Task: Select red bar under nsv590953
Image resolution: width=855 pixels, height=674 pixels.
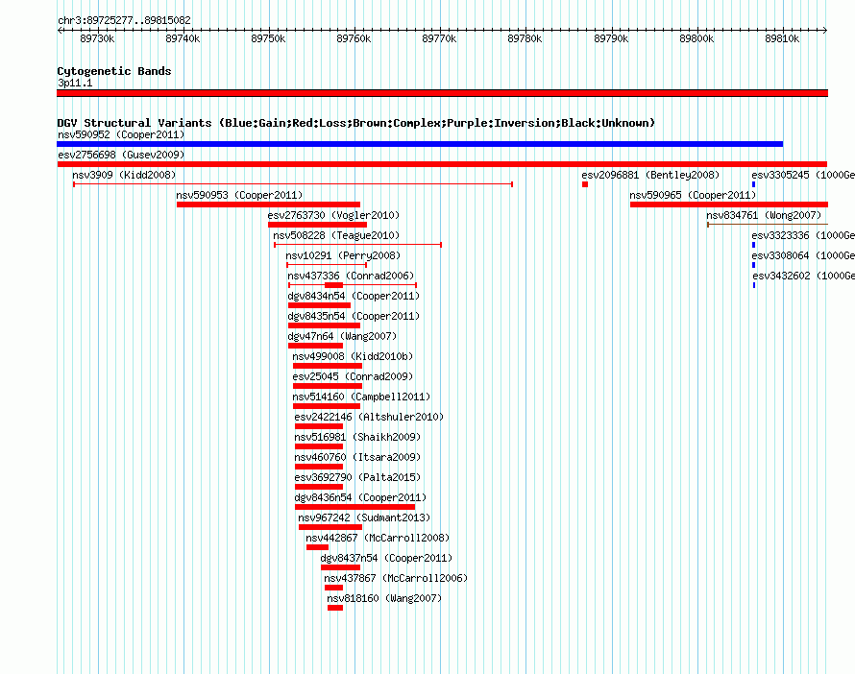Action: [x=268, y=205]
